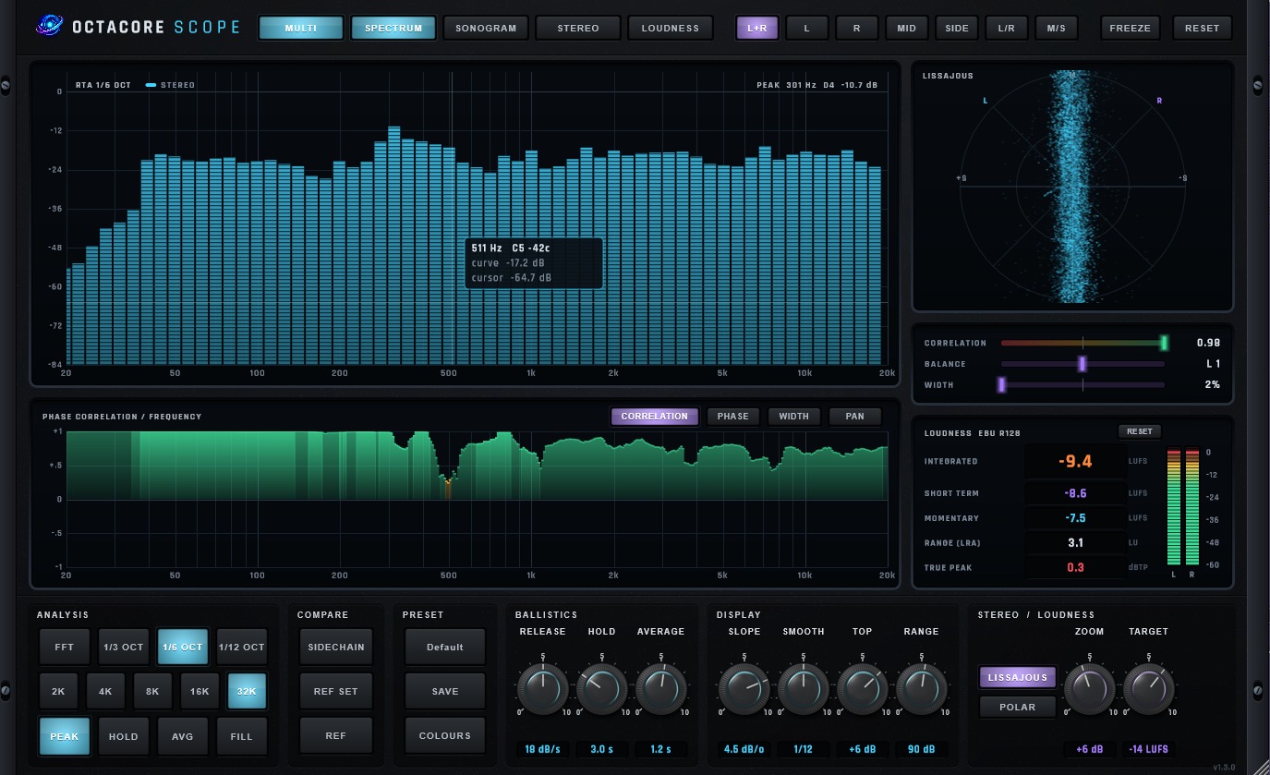1270x775 pixels.
Task: Select the L+R channel mode
Action: [757, 28]
